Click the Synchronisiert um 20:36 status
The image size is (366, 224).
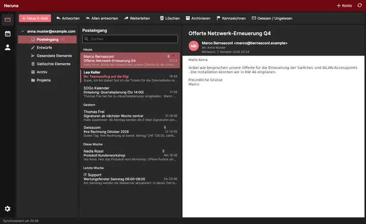coord(21,221)
